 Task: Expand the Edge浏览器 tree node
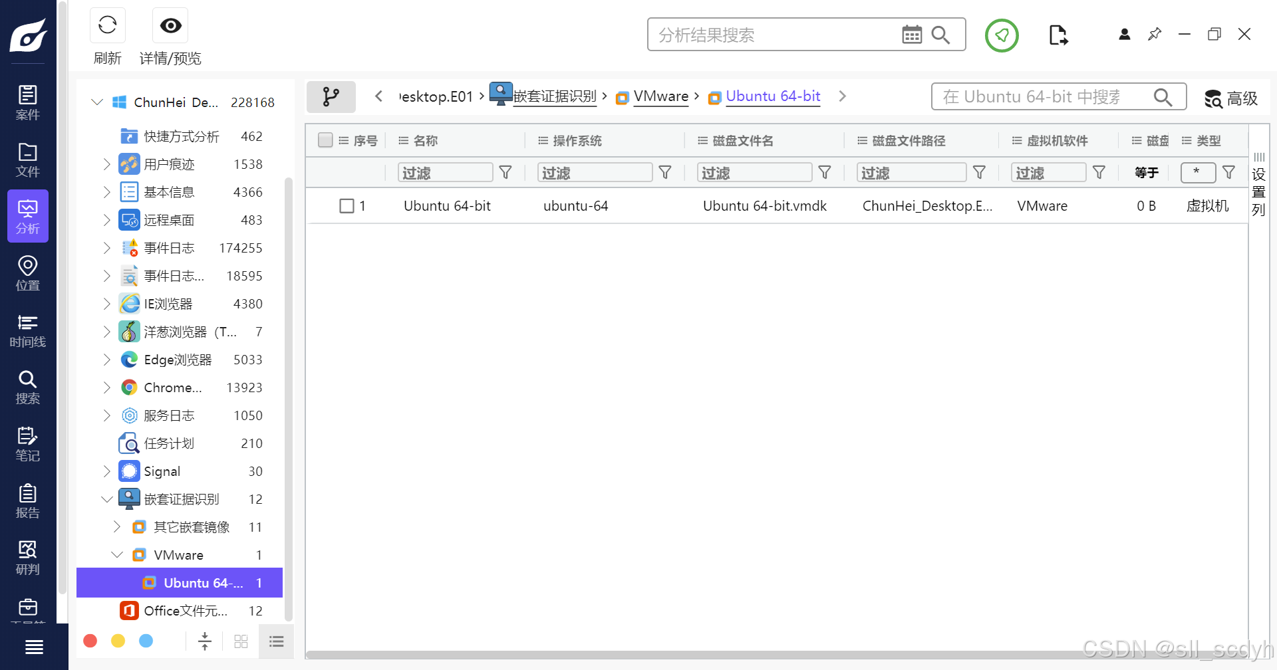point(106,360)
